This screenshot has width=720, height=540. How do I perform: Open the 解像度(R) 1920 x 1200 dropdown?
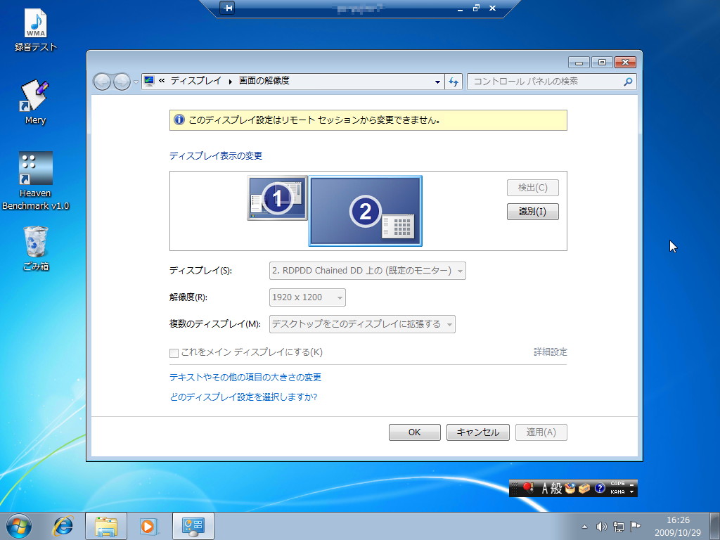click(307, 297)
